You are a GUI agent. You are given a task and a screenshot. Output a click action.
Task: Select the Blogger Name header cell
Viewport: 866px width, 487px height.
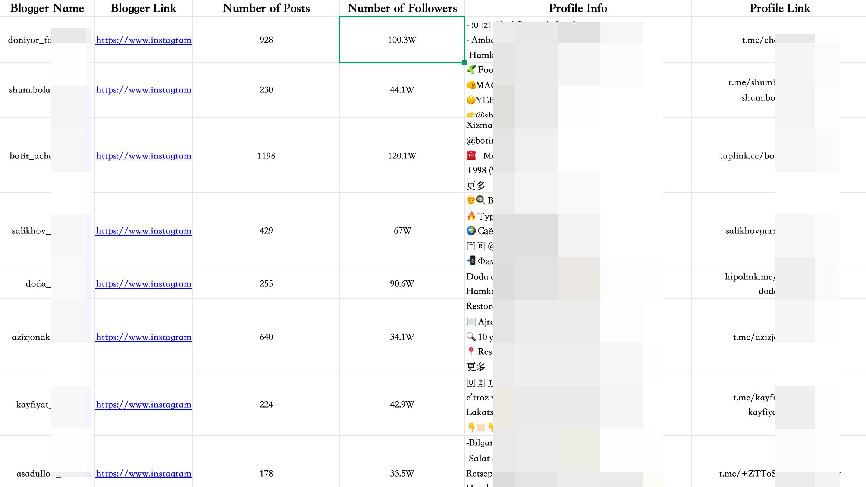click(47, 8)
